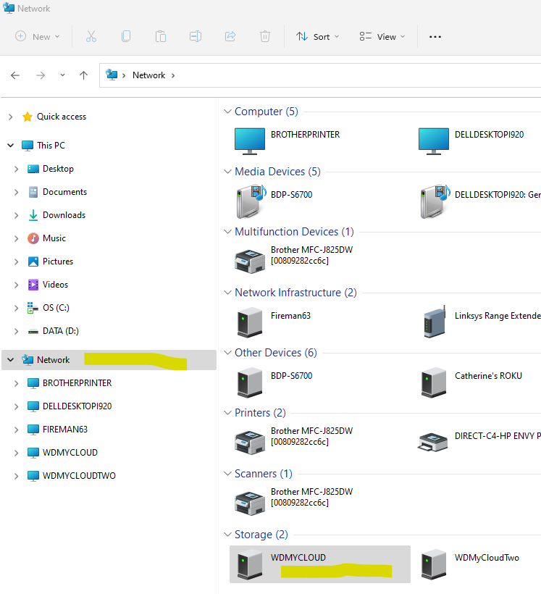The width and height of the screenshot is (541, 594).
Task: Click the Downloads label in the sidebar
Action: coord(64,215)
